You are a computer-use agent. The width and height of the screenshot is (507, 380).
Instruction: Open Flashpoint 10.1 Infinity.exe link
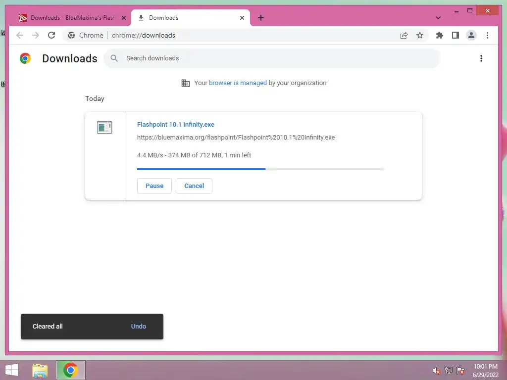click(x=176, y=124)
